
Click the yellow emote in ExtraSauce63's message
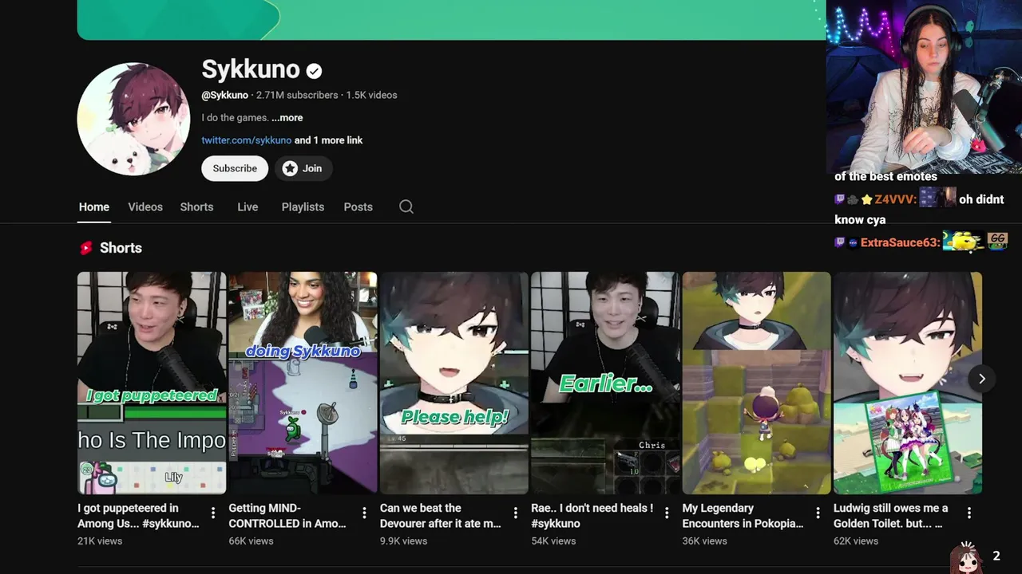coord(962,241)
